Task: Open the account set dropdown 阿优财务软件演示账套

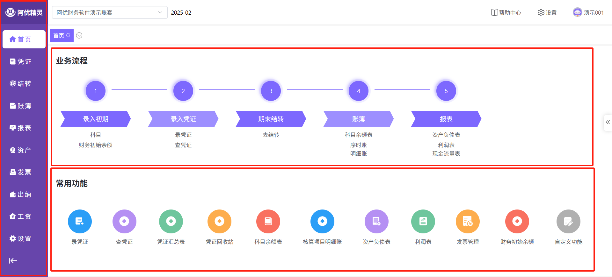Action: pos(109,13)
